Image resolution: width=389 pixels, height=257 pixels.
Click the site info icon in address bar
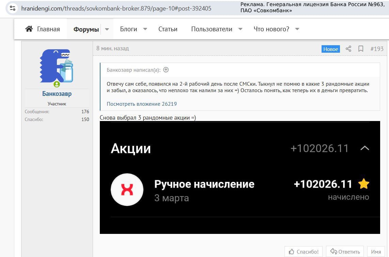coord(13,8)
